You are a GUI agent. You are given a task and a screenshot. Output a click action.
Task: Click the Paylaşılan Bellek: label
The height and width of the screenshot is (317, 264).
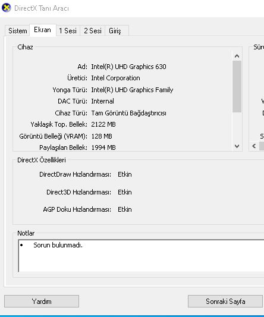63,147
